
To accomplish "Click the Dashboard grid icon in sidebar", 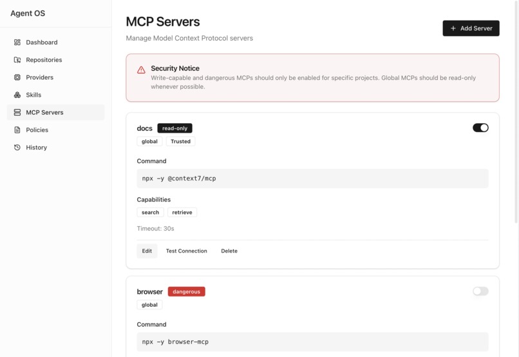I will [17, 43].
